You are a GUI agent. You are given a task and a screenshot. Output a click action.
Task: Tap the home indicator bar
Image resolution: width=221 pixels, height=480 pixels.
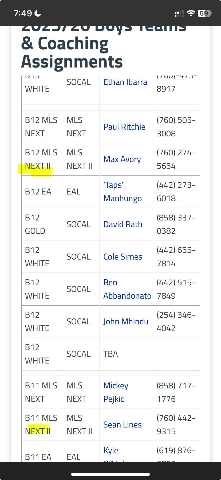tap(111, 474)
